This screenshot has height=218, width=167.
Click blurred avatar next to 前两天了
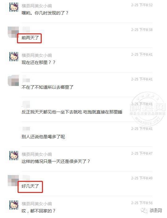click(13, 32)
